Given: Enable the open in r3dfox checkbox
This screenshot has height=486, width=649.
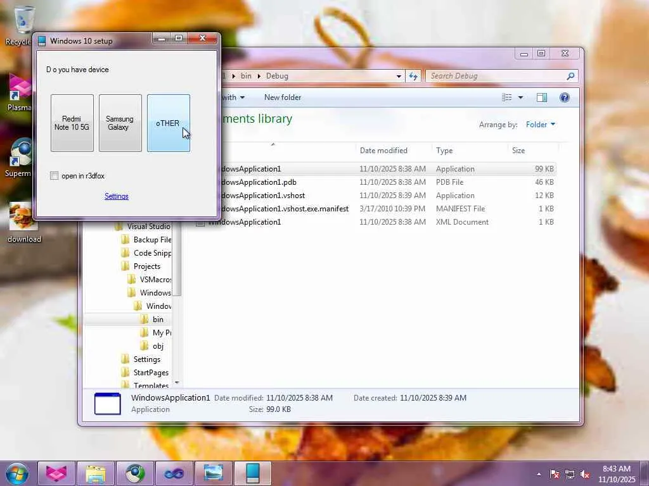Looking at the screenshot, I should (x=55, y=176).
